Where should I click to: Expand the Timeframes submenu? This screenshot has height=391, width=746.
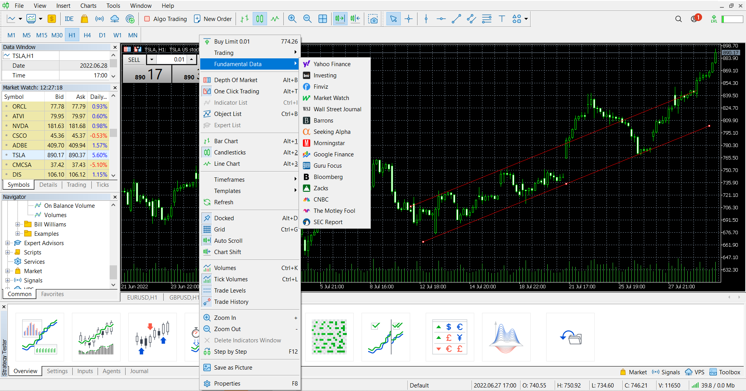[250, 179]
